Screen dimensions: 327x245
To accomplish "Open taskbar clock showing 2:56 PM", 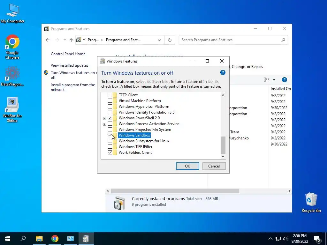I will 300,239.
